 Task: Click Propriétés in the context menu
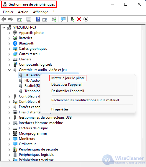(60, 109)
